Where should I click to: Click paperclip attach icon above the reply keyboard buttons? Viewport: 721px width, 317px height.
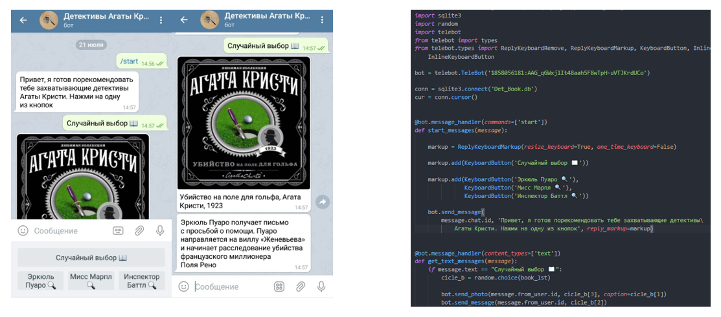click(139, 230)
